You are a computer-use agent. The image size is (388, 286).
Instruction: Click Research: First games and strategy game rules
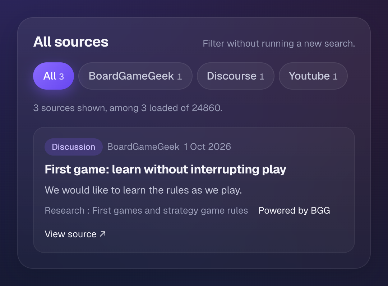tap(146, 210)
